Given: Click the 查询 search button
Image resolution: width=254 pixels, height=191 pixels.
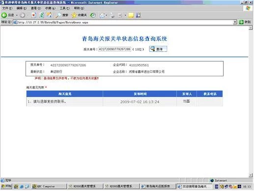Looking at the screenshot, I should click(x=158, y=49).
